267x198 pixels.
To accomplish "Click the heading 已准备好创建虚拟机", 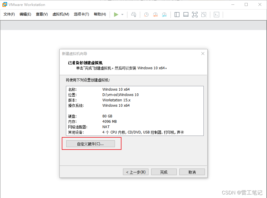I will coord(85,63).
